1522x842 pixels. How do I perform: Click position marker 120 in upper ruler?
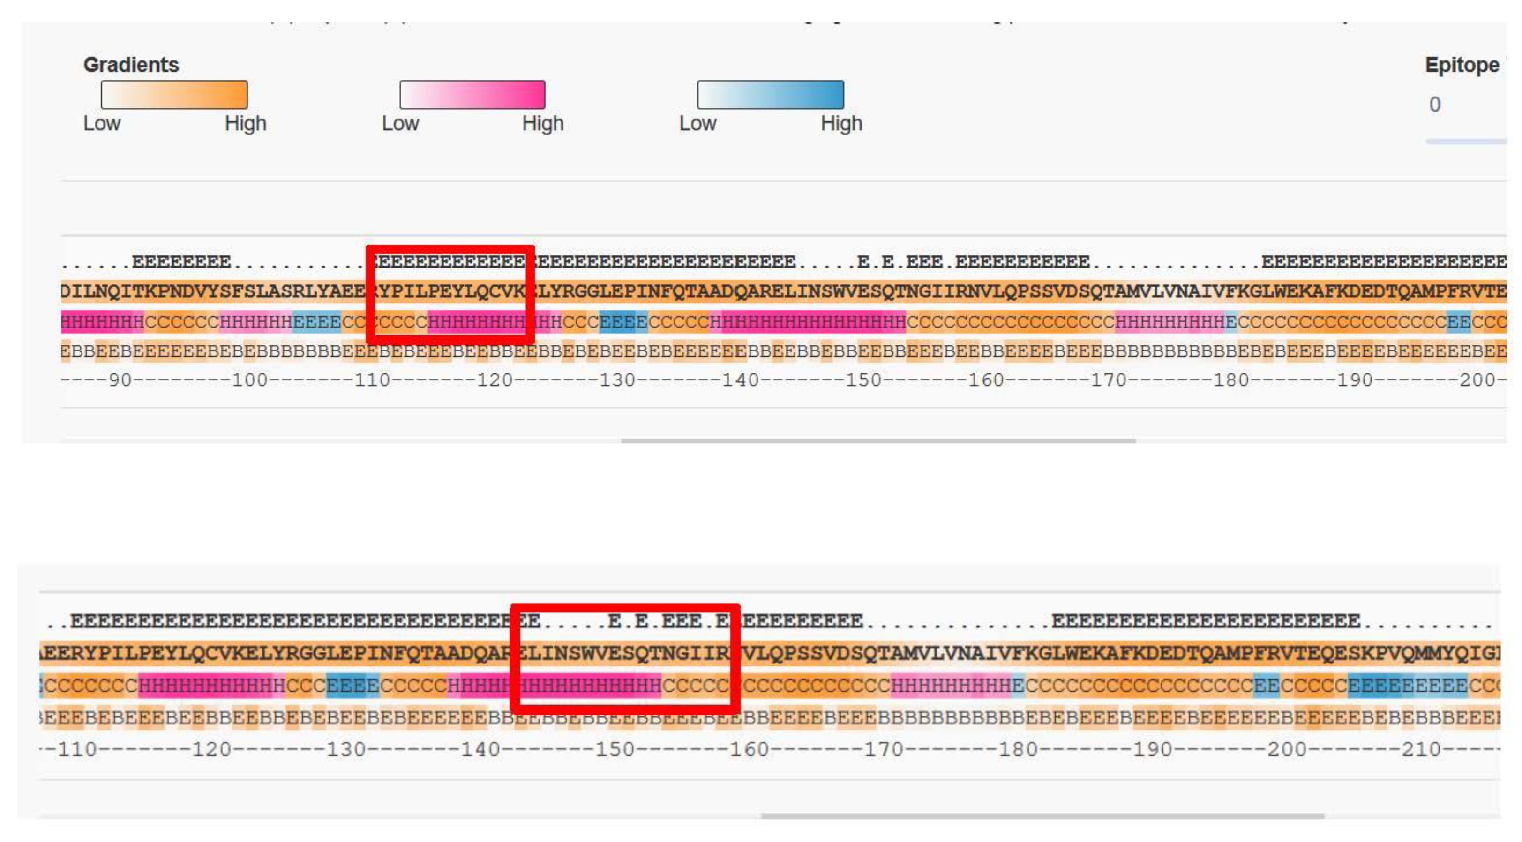(495, 380)
